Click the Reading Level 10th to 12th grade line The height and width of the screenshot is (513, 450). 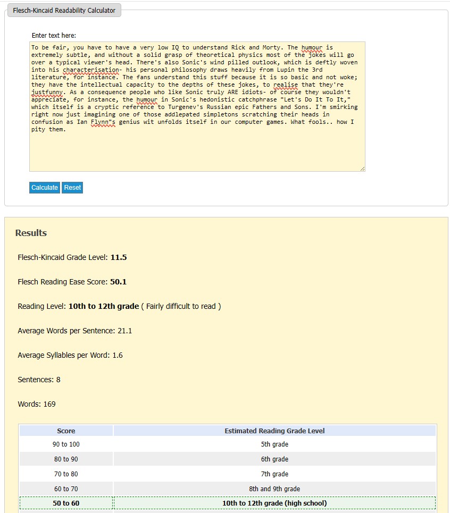(x=120, y=306)
